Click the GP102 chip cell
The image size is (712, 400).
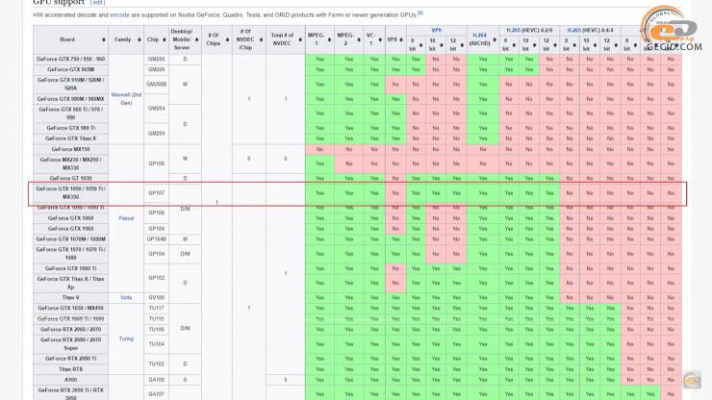156,278
